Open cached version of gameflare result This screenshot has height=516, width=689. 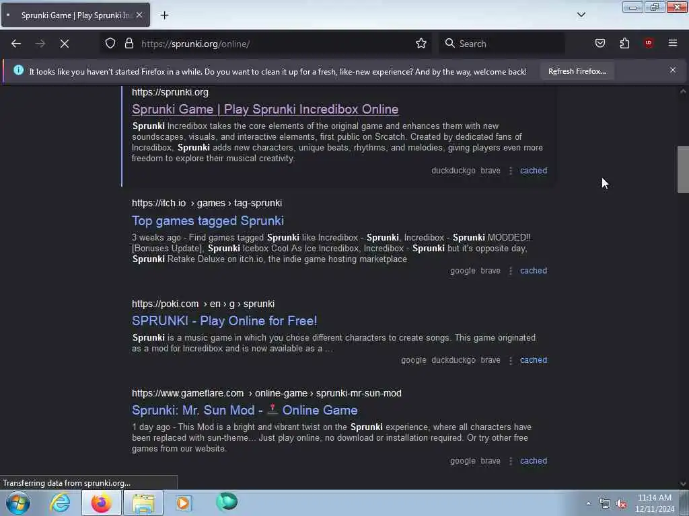point(534,461)
